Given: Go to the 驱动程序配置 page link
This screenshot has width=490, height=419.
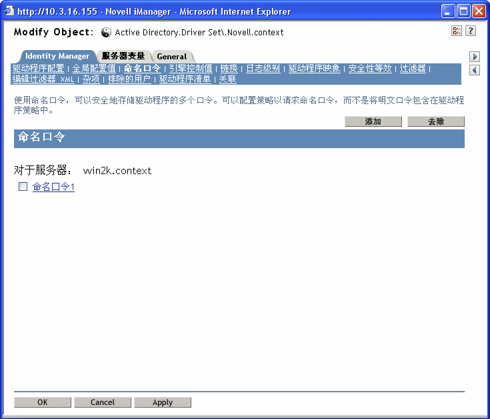Looking at the screenshot, I should pyautogui.click(x=38, y=69).
